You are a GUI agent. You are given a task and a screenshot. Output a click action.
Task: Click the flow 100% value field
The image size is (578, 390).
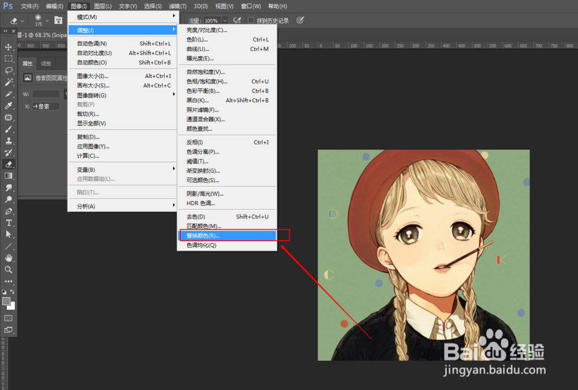pos(212,21)
